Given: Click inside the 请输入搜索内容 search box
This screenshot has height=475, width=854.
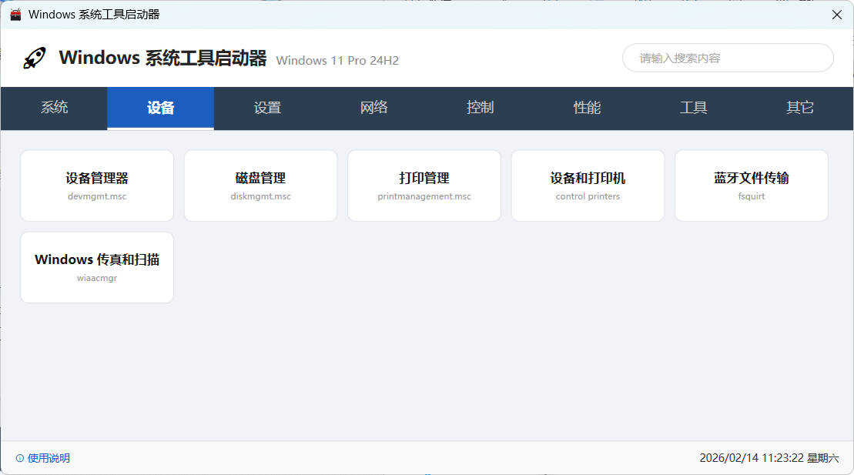Looking at the screenshot, I should 727,58.
